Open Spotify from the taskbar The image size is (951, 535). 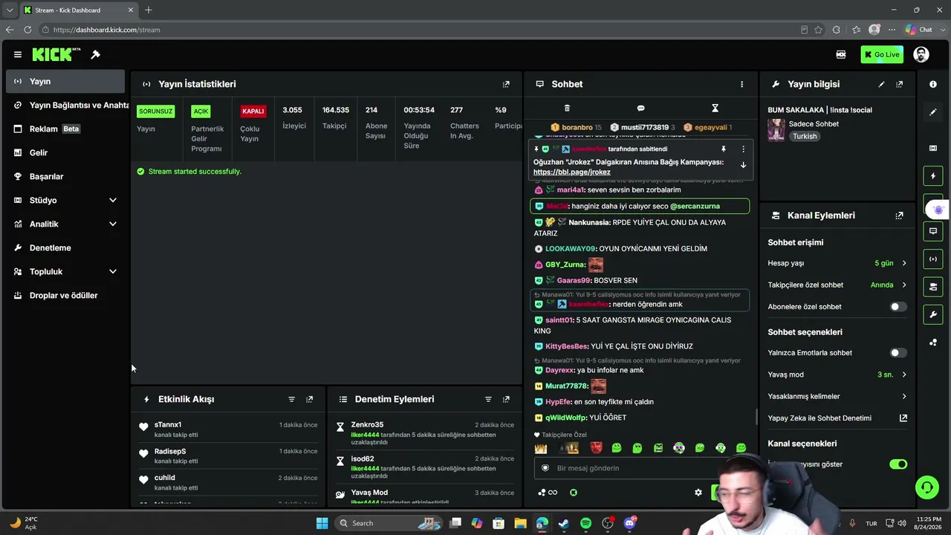[585, 523]
